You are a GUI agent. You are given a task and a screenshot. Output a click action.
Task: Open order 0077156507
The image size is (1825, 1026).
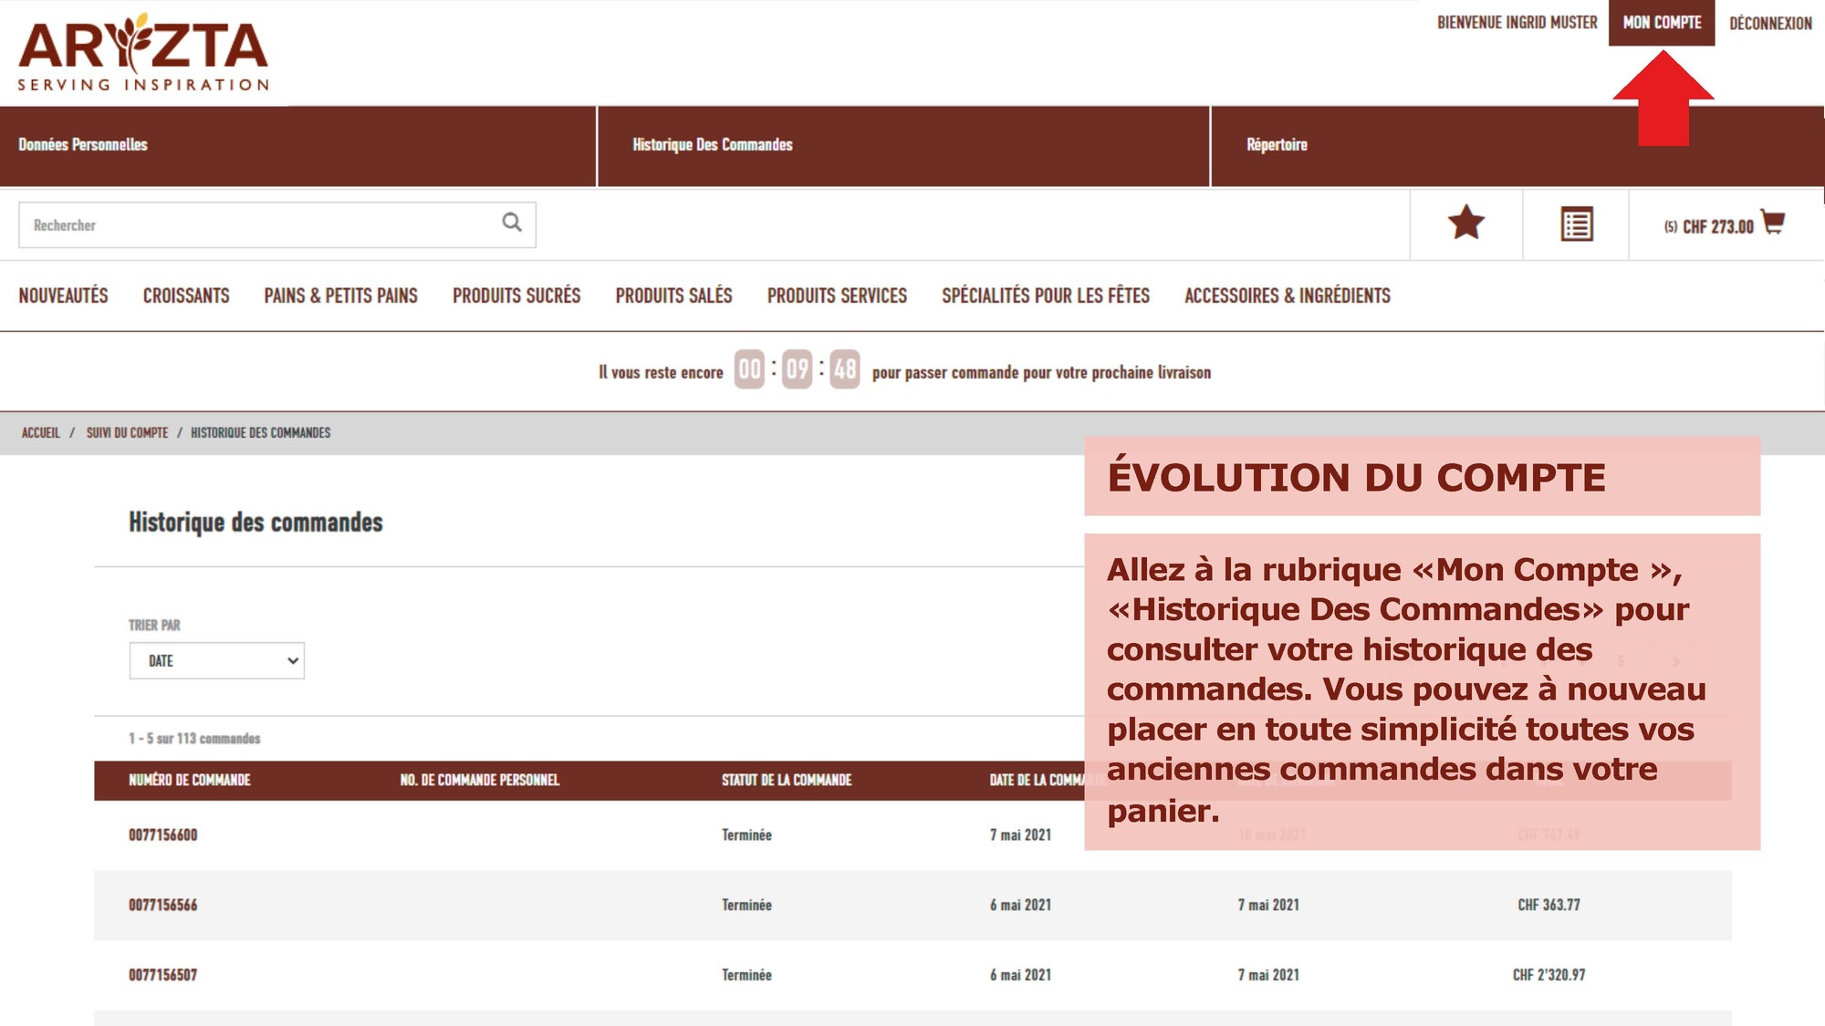coord(162,975)
